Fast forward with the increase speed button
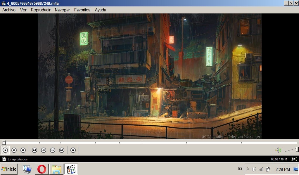 53,150
